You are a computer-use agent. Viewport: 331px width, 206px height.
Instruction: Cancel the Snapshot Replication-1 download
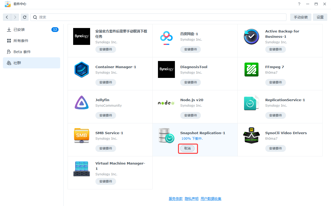pos(187,148)
